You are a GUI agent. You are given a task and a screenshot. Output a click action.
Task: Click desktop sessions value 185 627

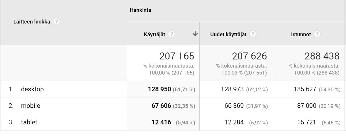(x=305, y=89)
